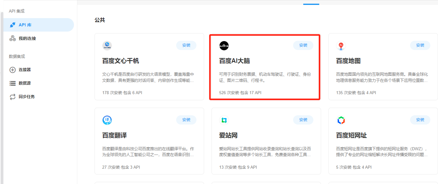
Task: Click the 我的连接 sidebar icon
Action: tap(13, 38)
